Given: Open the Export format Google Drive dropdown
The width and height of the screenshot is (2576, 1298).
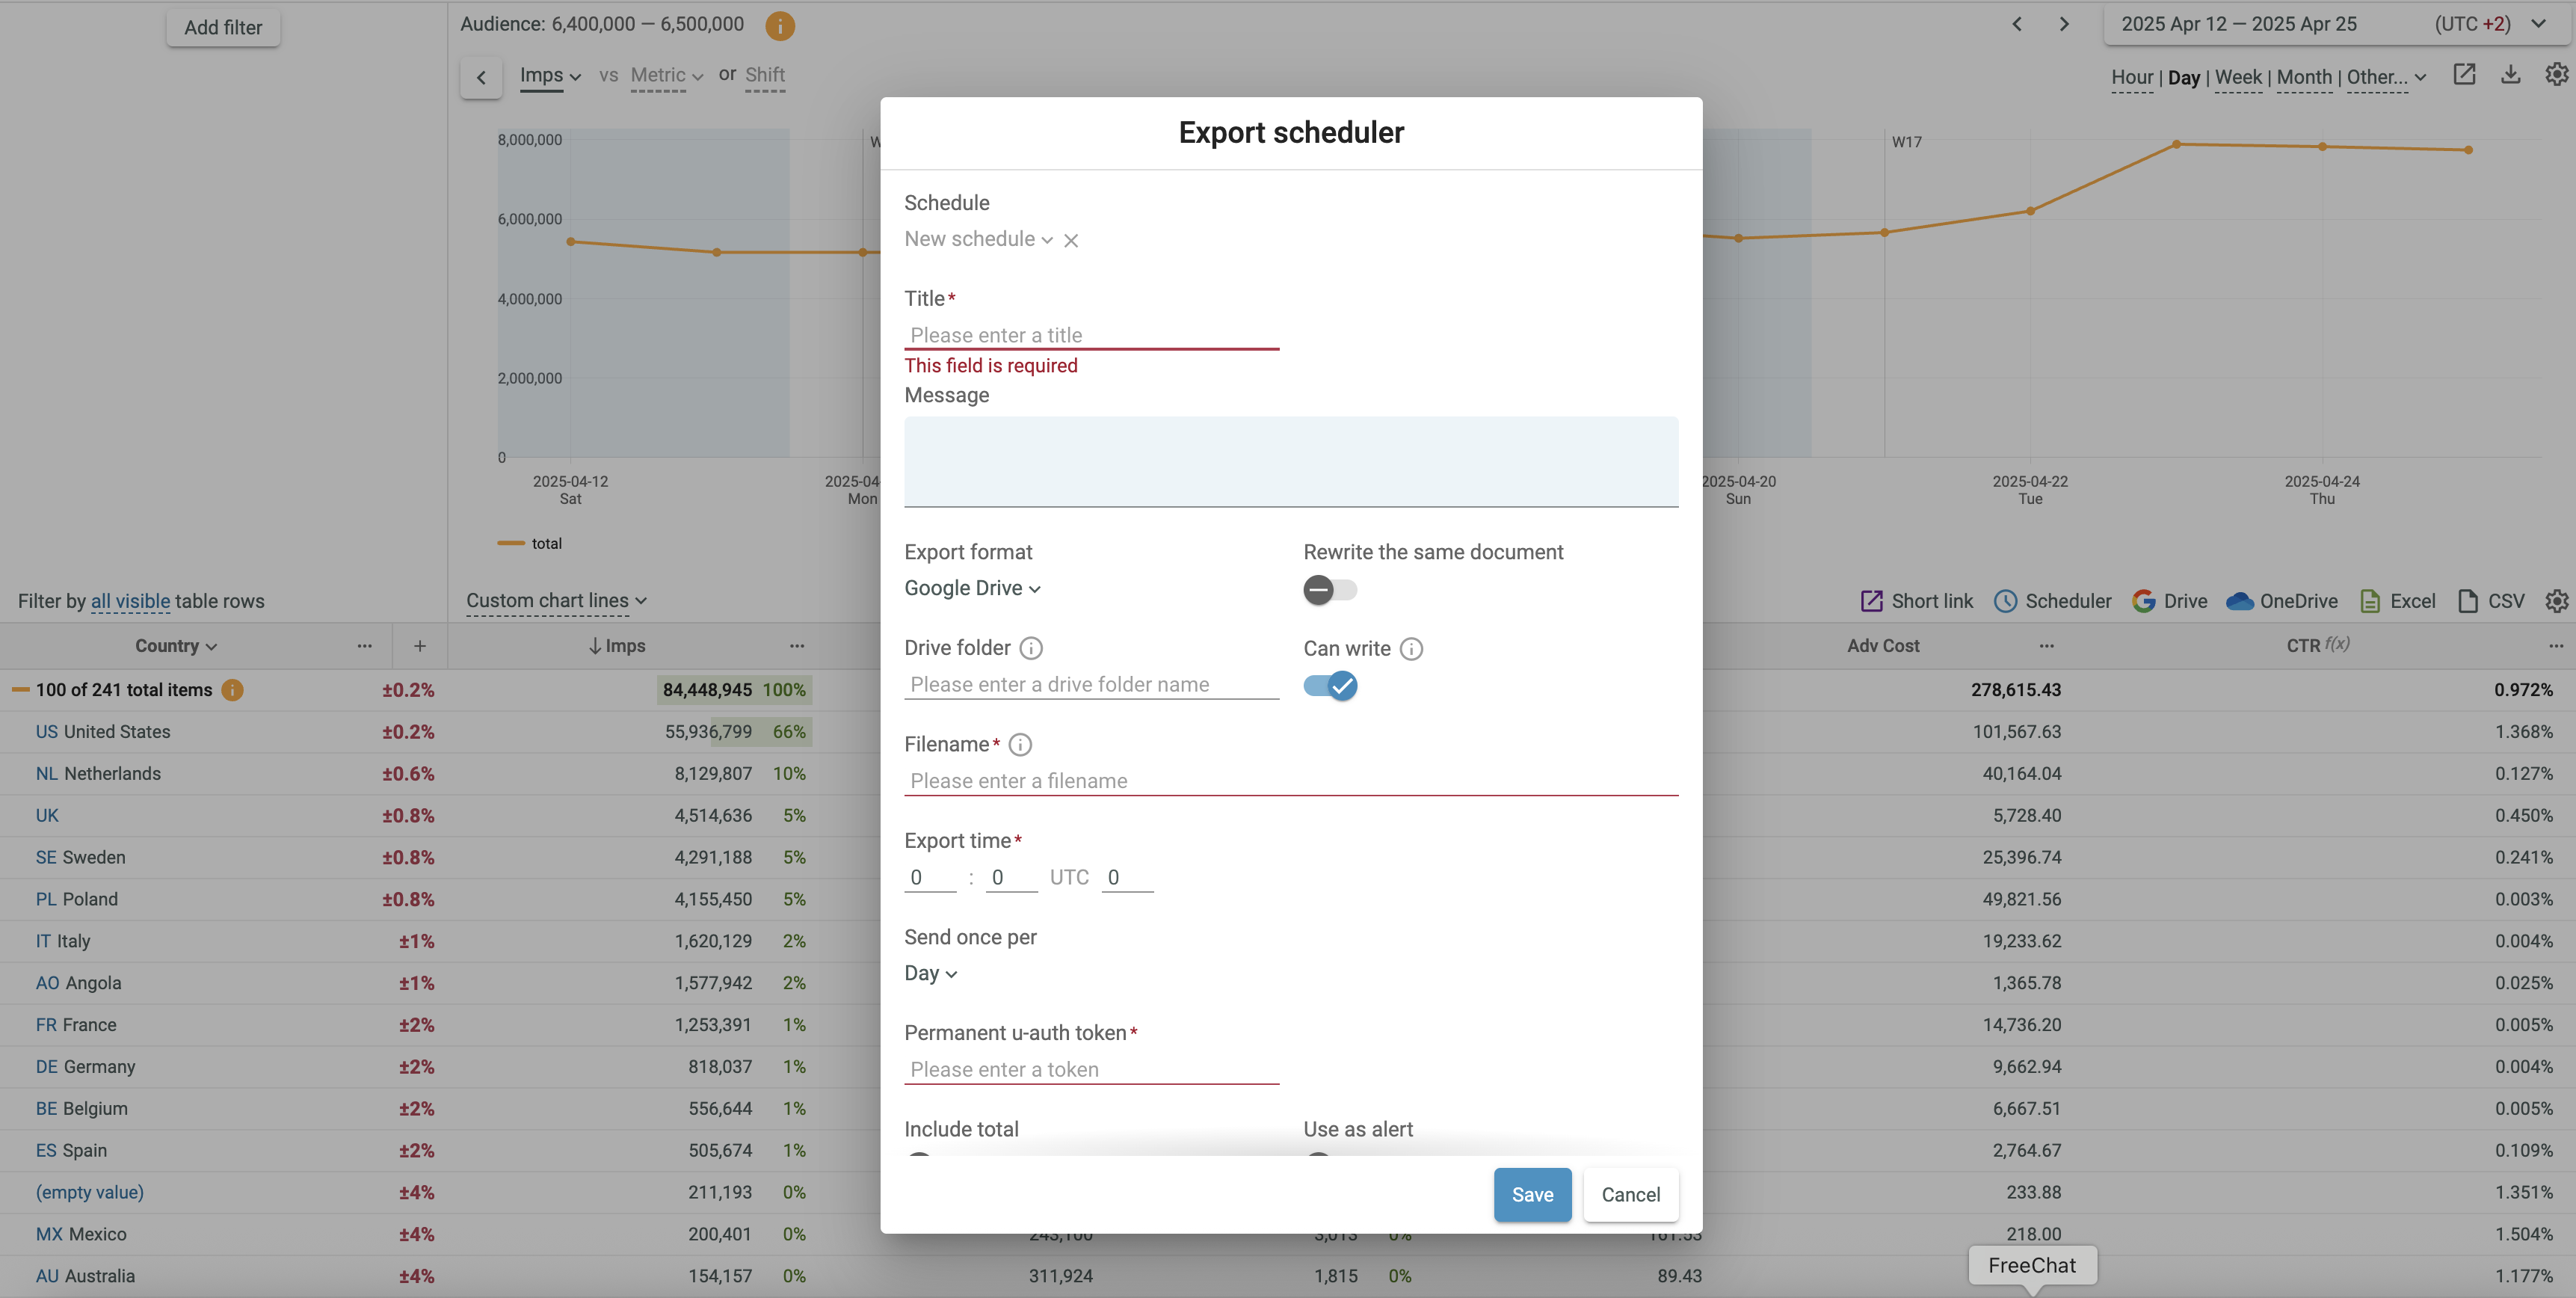Looking at the screenshot, I should point(972,588).
